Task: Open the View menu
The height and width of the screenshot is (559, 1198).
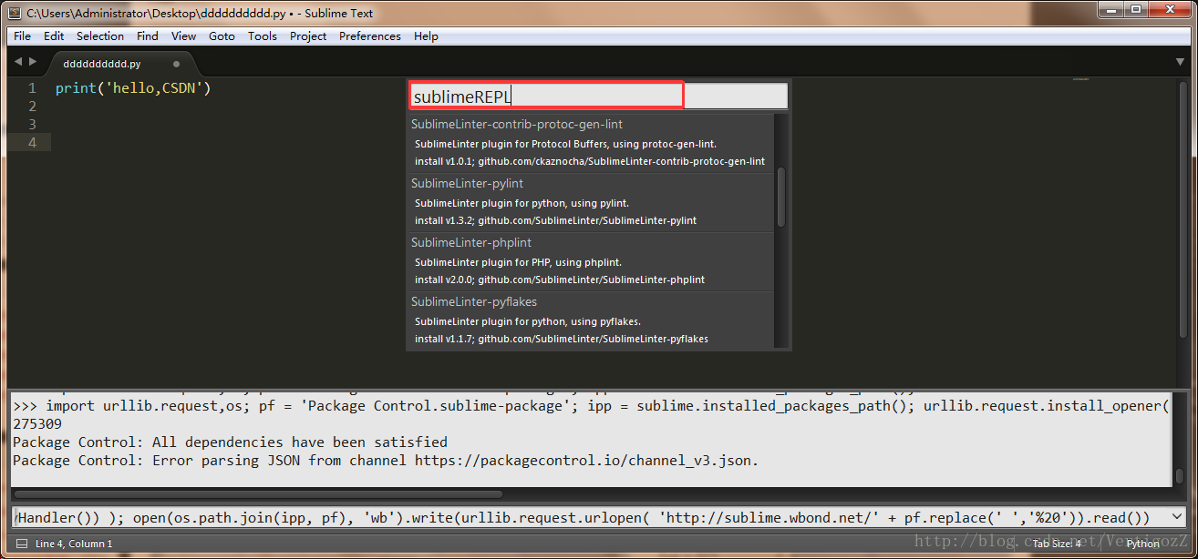Action: (x=183, y=36)
